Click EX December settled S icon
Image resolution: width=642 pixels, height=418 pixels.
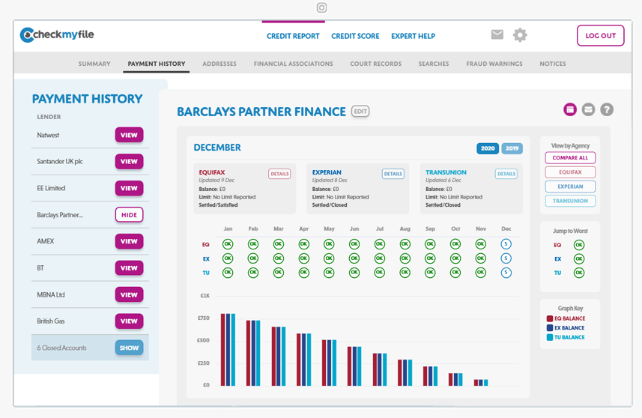pyautogui.click(x=506, y=258)
